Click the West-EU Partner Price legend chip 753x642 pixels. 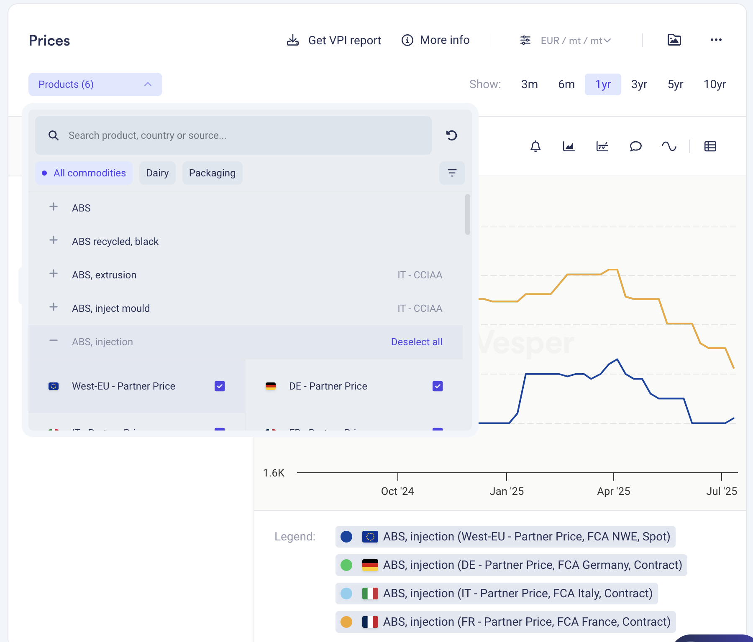tap(505, 537)
